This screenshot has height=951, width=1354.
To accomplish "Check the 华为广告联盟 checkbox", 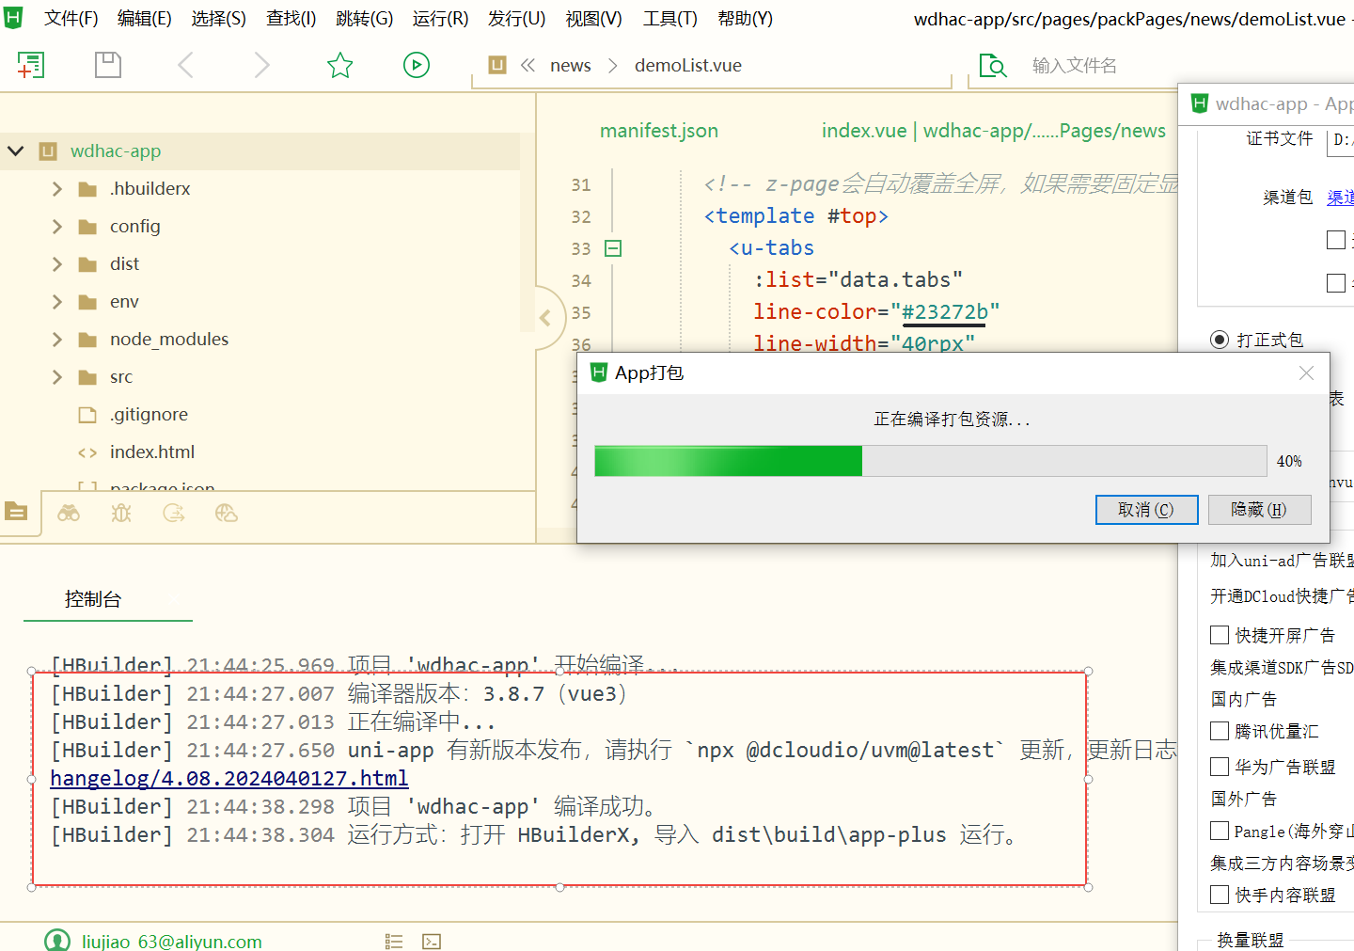I will (1220, 767).
